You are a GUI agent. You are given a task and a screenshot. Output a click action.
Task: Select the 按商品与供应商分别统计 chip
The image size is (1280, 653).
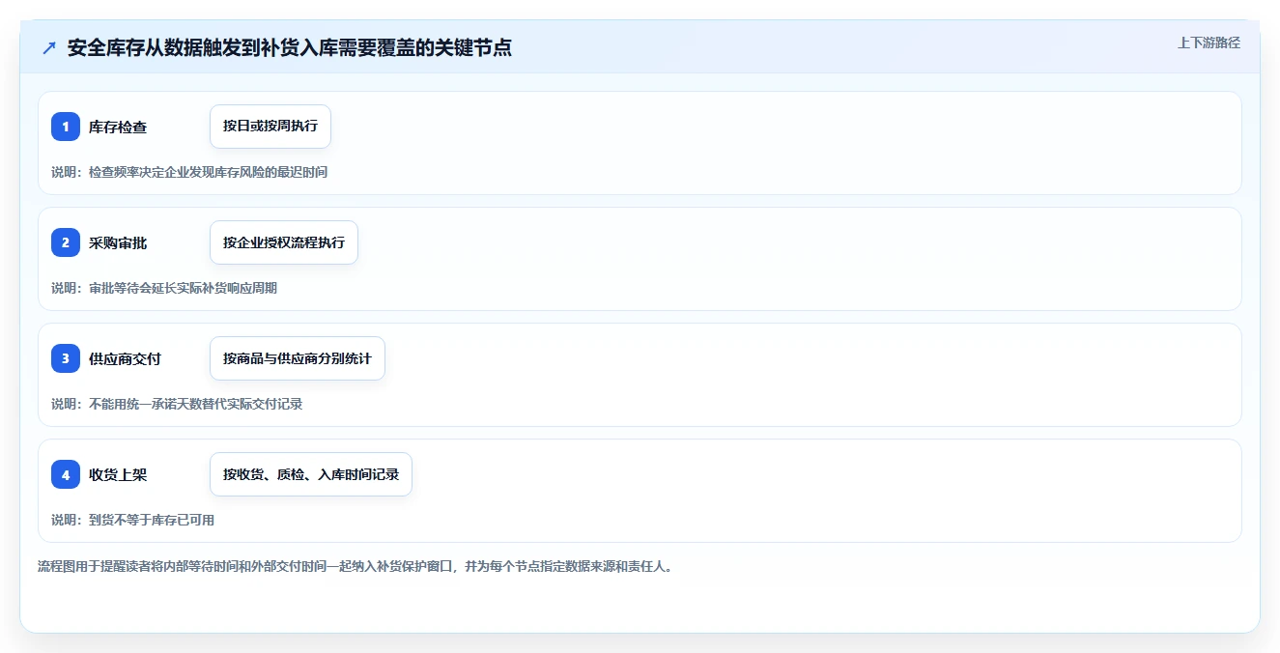coord(298,358)
